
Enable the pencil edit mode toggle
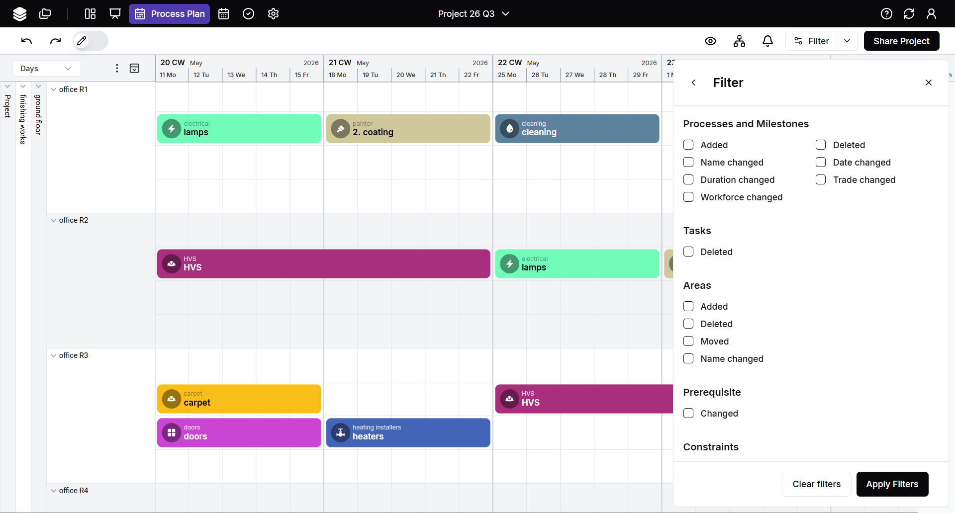(90, 41)
